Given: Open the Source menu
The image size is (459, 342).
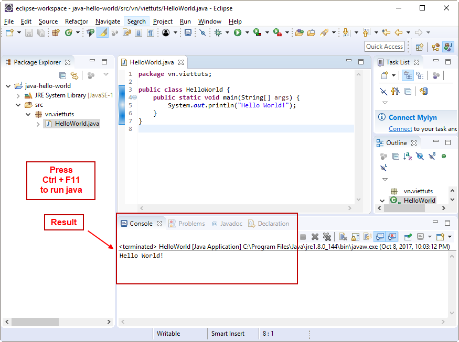Looking at the screenshot, I should [48, 21].
